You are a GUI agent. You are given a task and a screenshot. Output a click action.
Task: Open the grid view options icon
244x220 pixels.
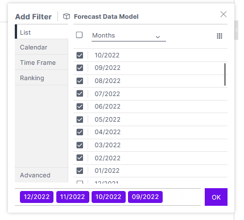click(x=220, y=36)
